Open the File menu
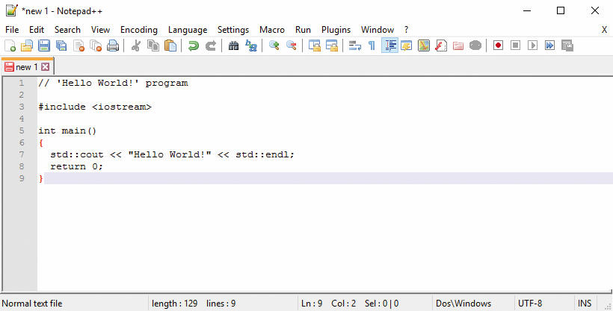Viewport: 613px width, 311px height. pyautogui.click(x=12, y=30)
